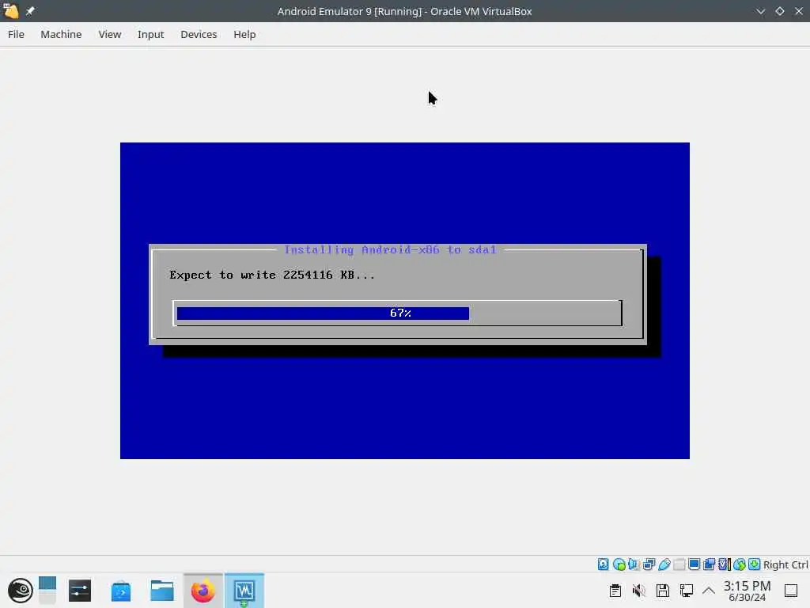Open the clipboard tray icon
Image resolution: width=810 pixels, height=608 pixels.
pos(615,591)
